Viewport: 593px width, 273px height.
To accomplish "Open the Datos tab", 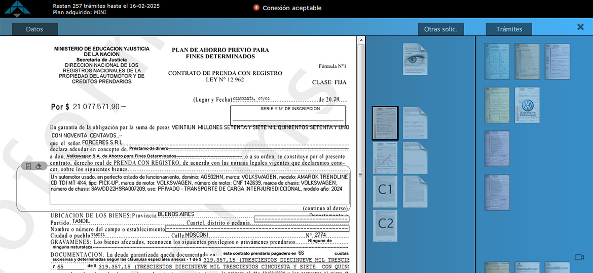I will (34, 29).
